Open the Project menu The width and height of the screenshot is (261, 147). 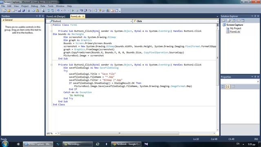coord(25,6)
